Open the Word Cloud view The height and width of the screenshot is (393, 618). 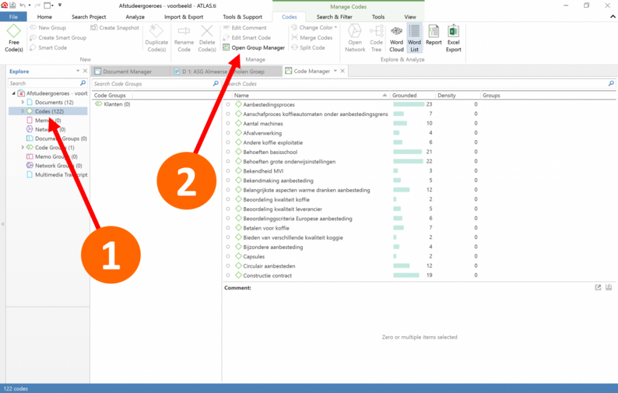tap(397, 37)
